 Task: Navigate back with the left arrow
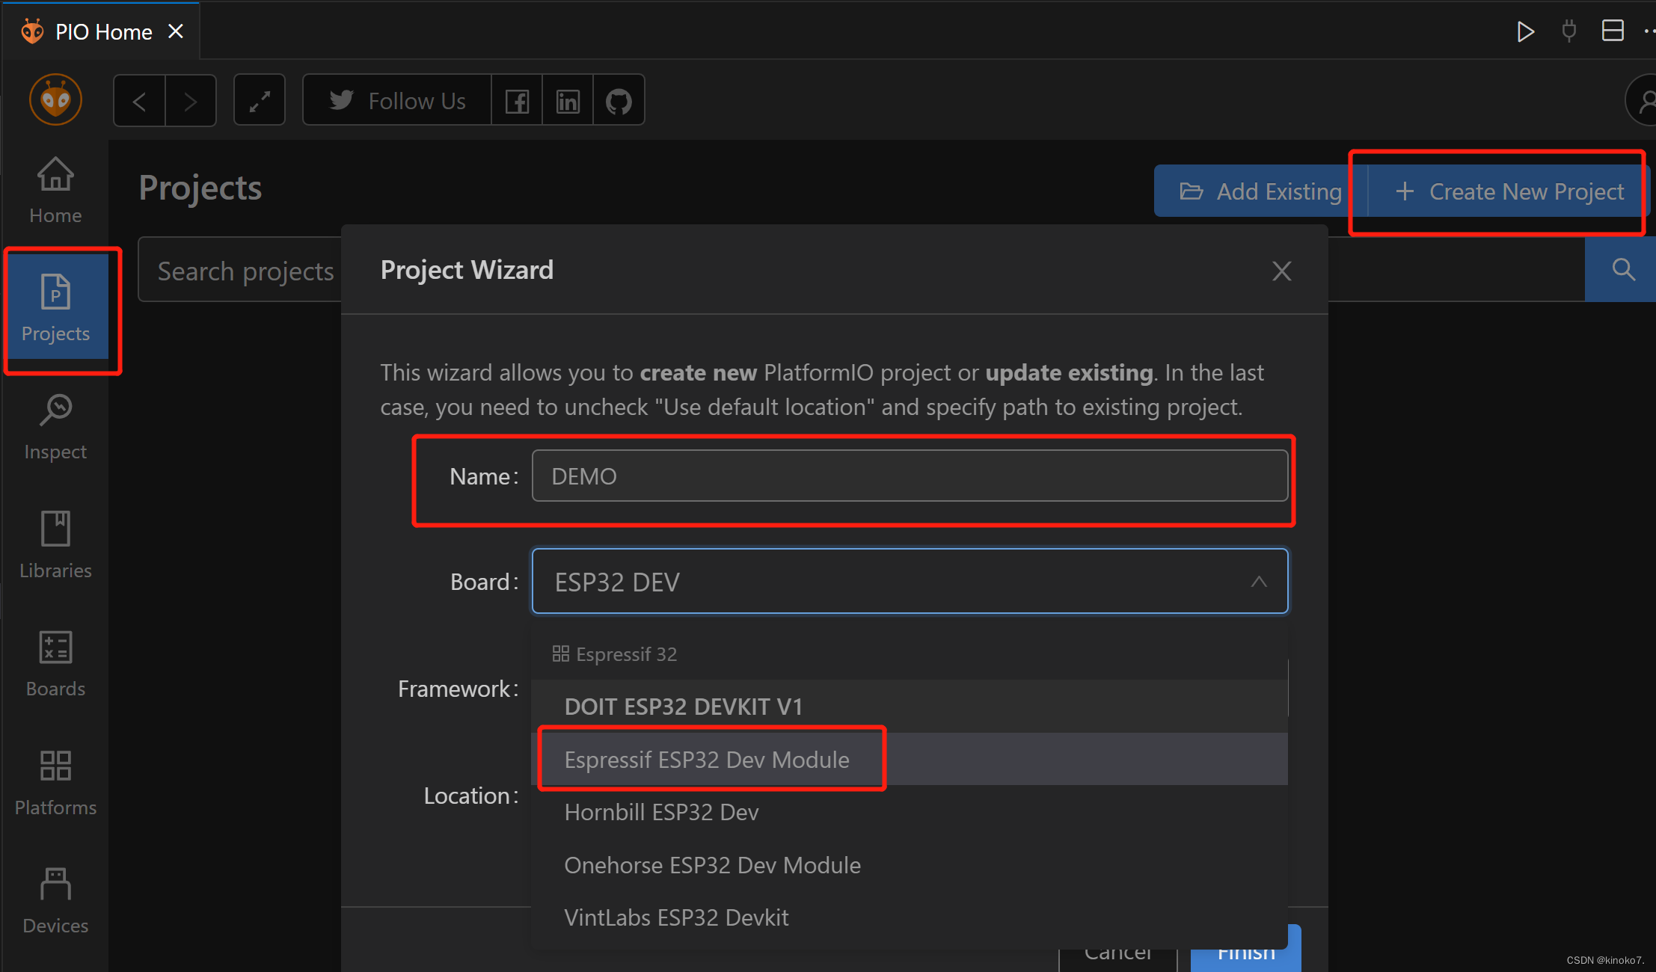(x=139, y=100)
